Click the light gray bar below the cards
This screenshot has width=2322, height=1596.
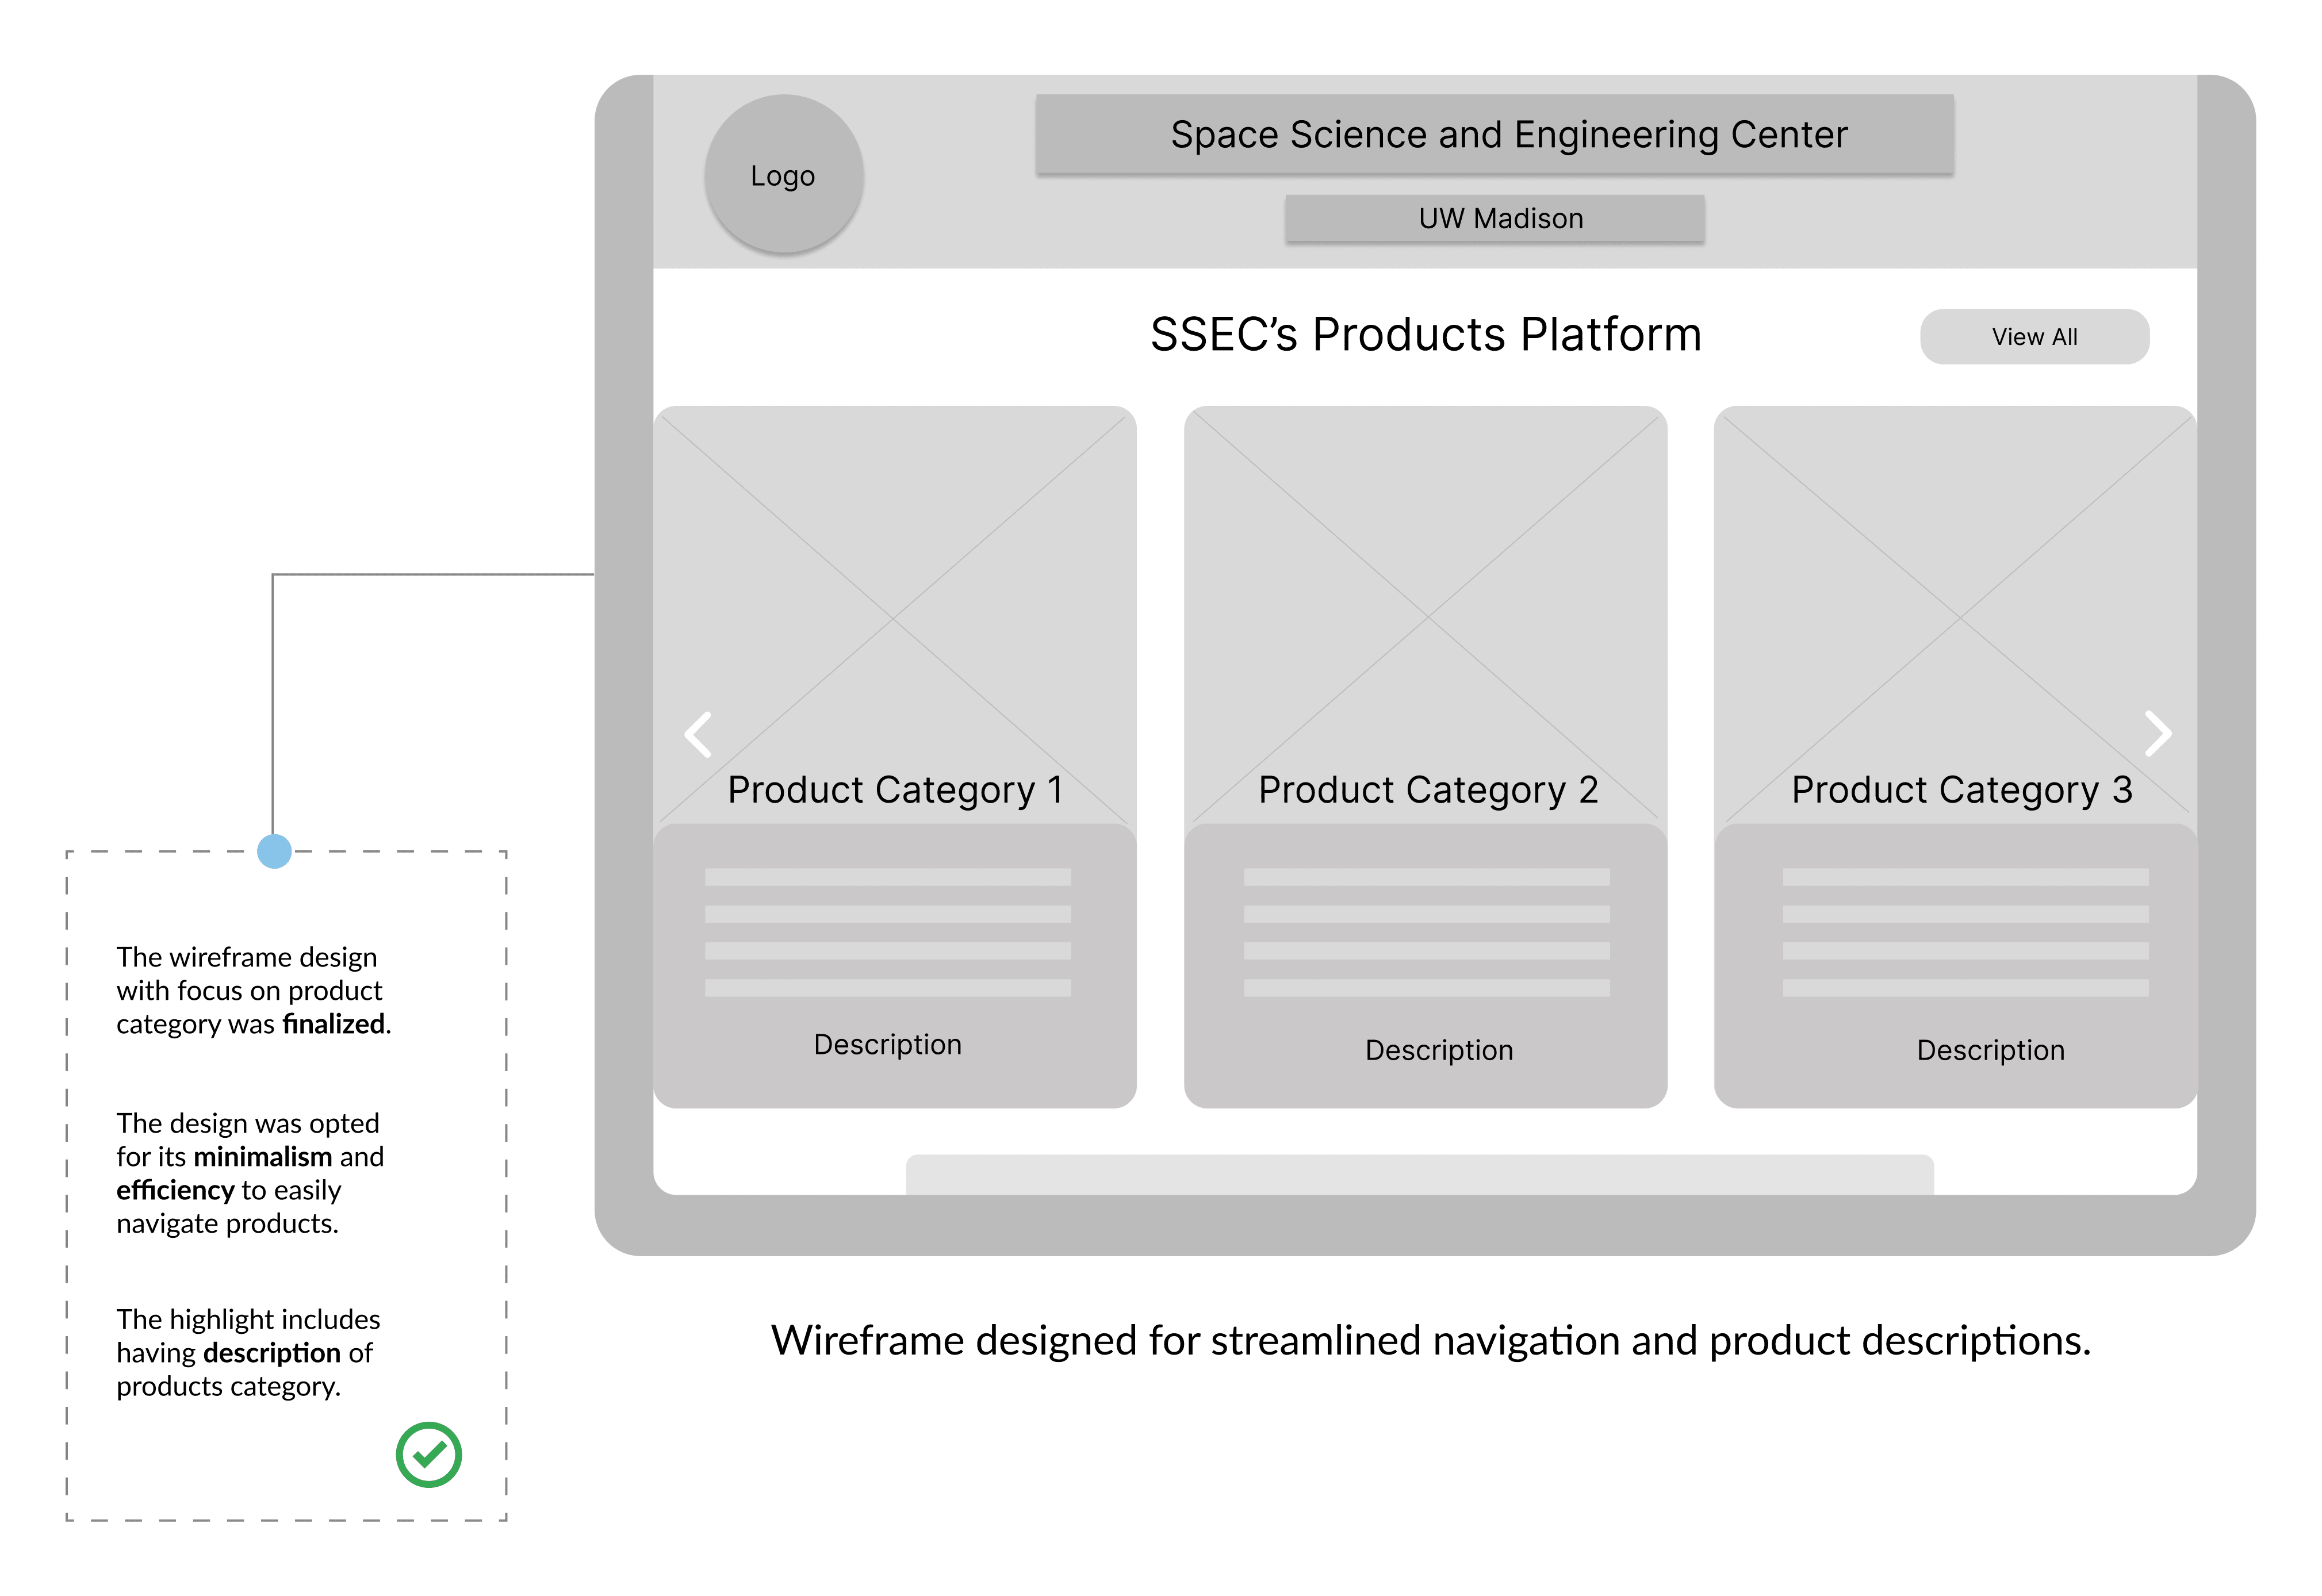pos(1419,1175)
